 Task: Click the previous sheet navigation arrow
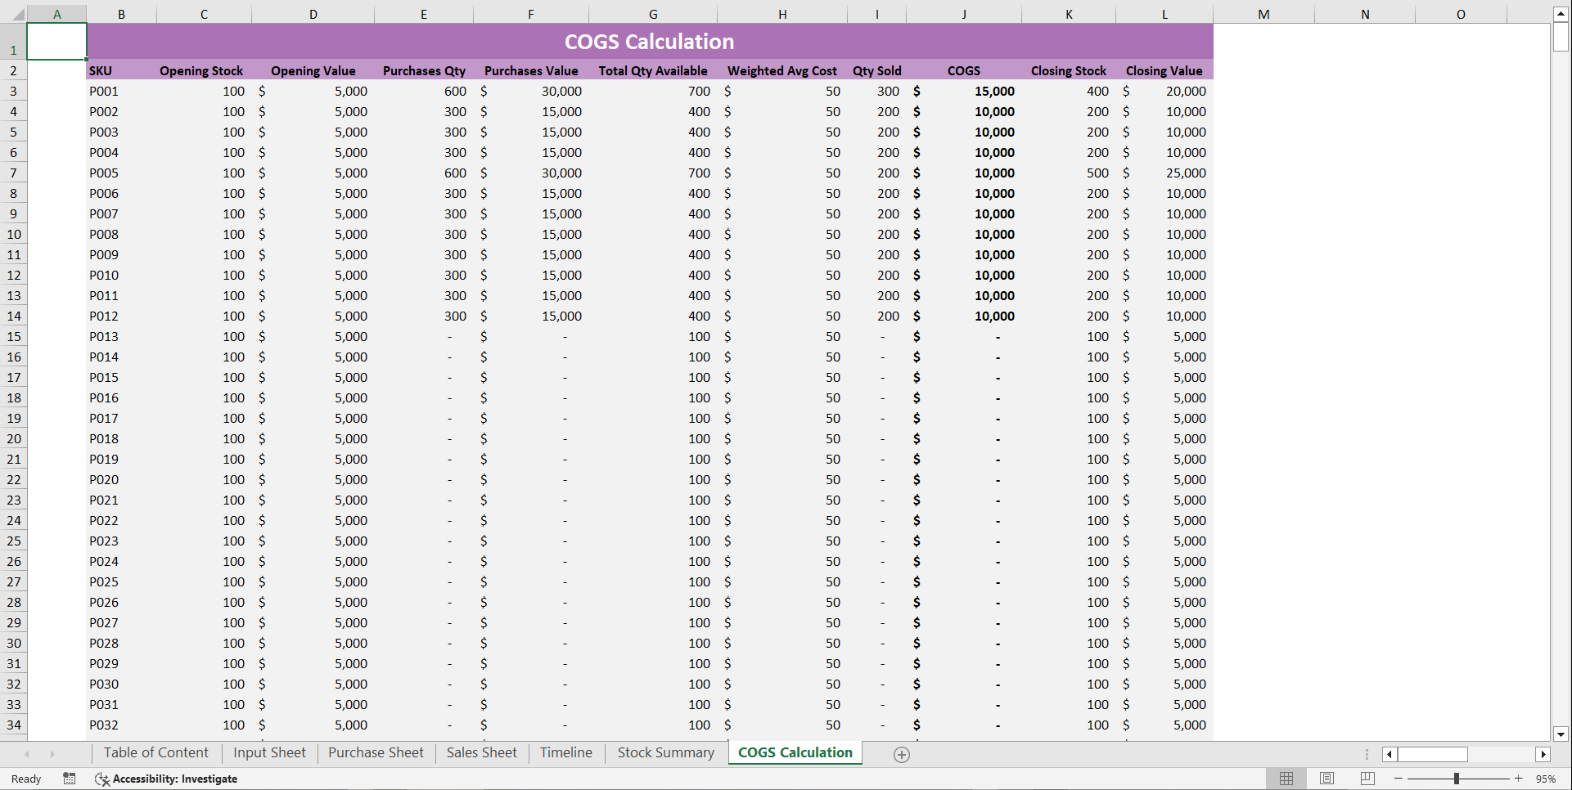28,754
